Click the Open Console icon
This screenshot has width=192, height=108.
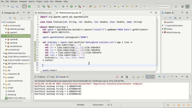tap(172, 77)
